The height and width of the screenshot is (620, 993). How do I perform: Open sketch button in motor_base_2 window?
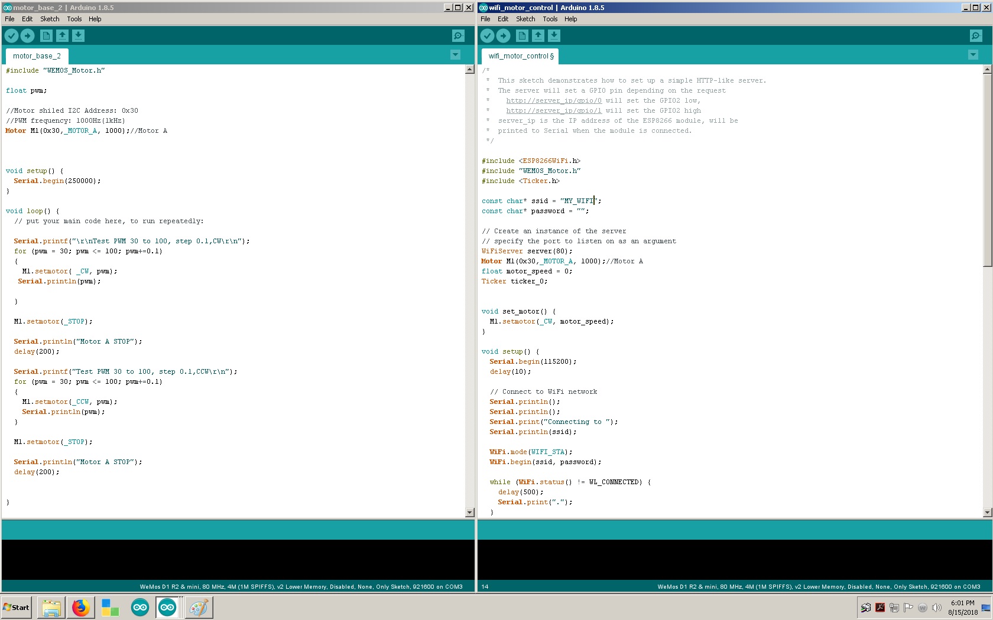tap(62, 36)
